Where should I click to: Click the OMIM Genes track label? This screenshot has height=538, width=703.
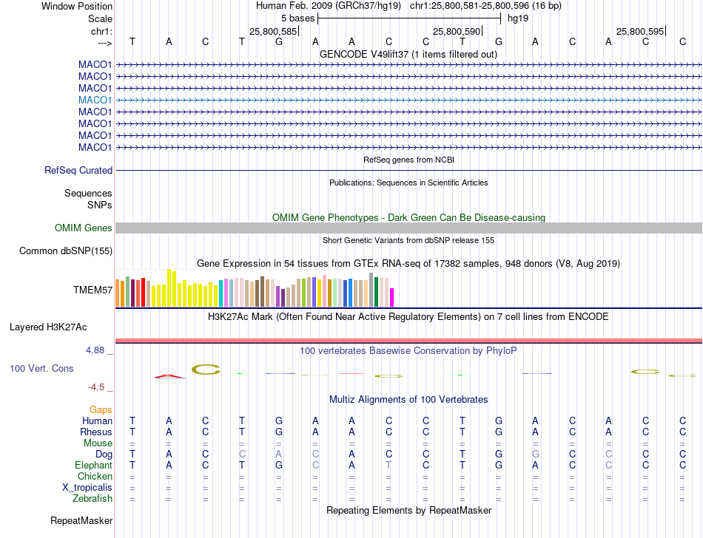point(83,228)
